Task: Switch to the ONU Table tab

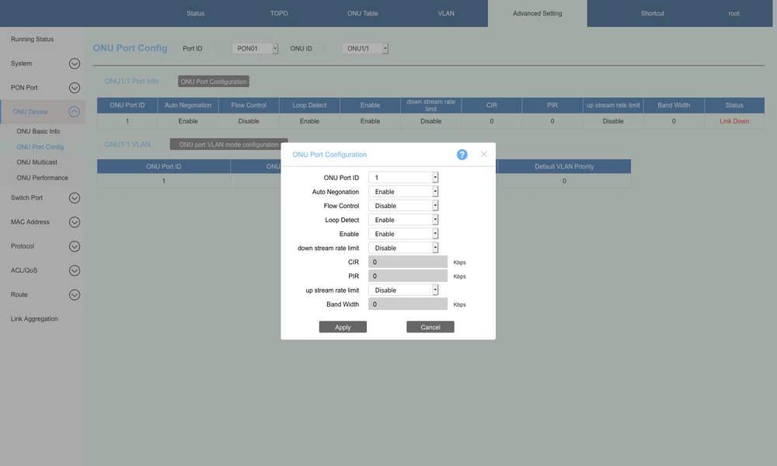Action: pyautogui.click(x=362, y=13)
